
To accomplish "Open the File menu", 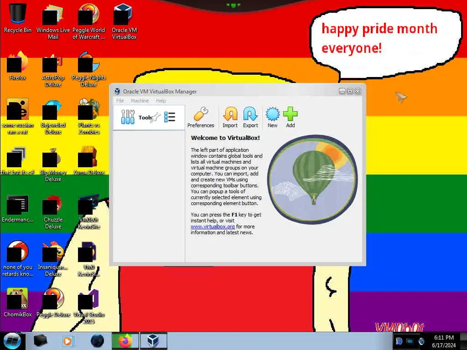I will [x=120, y=101].
